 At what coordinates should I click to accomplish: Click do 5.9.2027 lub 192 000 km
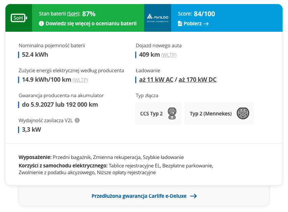[60, 105]
